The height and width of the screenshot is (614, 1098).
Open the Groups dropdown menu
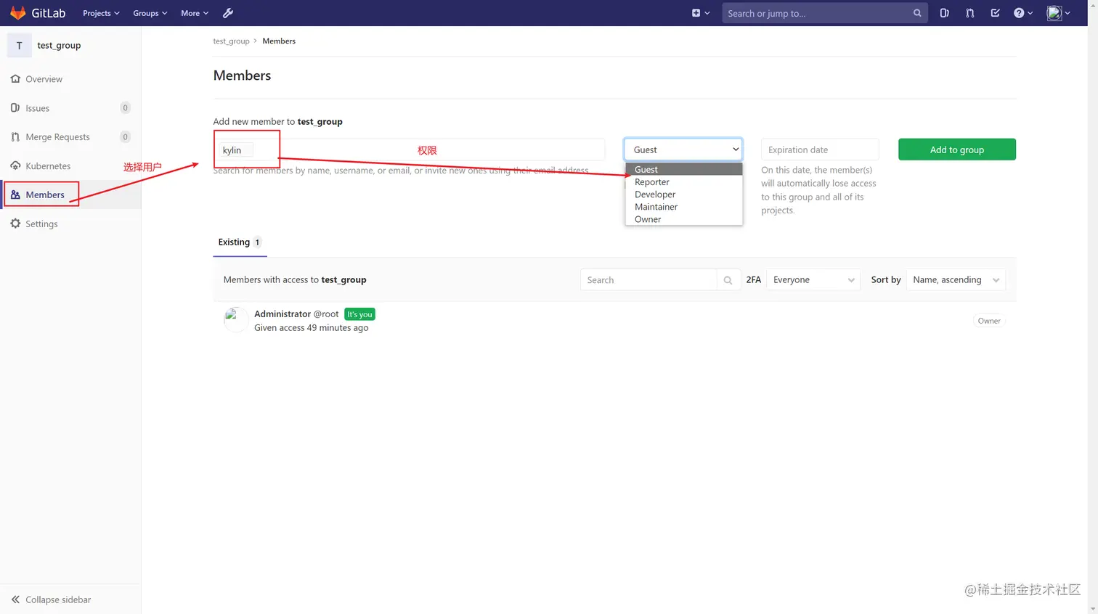tap(150, 13)
